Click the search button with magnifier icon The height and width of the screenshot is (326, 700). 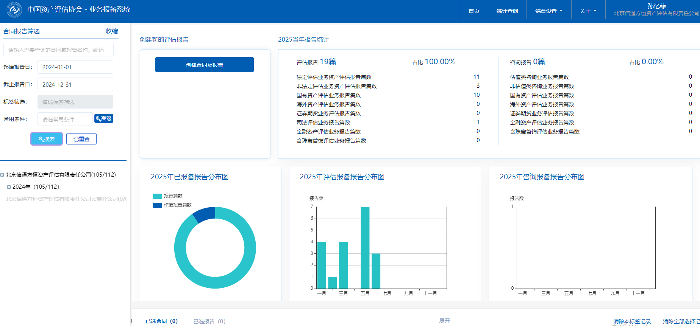click(47, 139)
